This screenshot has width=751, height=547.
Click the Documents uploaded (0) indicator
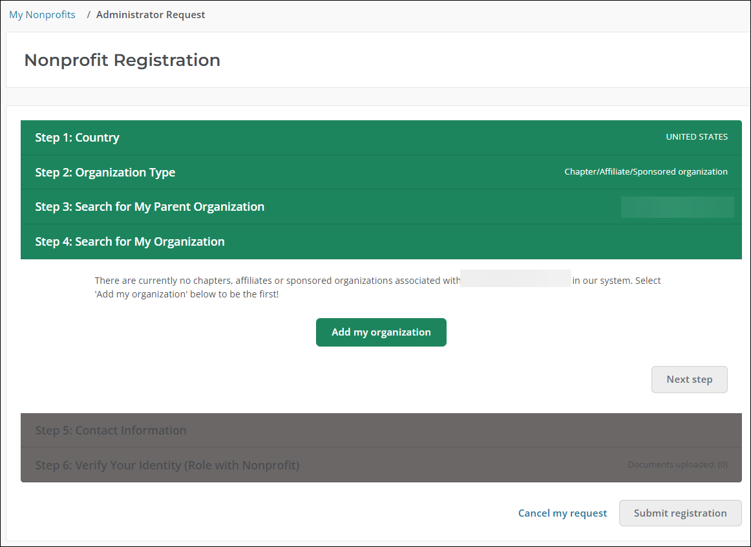tap(677, 465)
